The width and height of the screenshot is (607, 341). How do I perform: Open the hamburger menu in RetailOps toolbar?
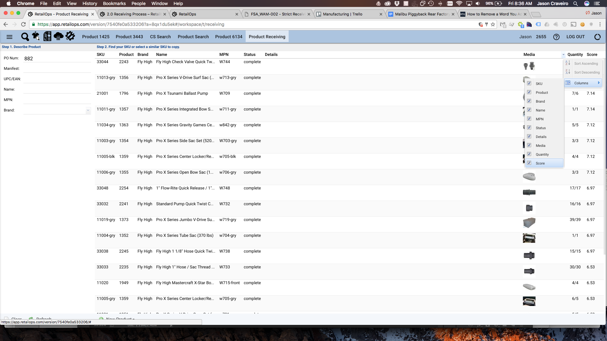click(x=9, y=37)
